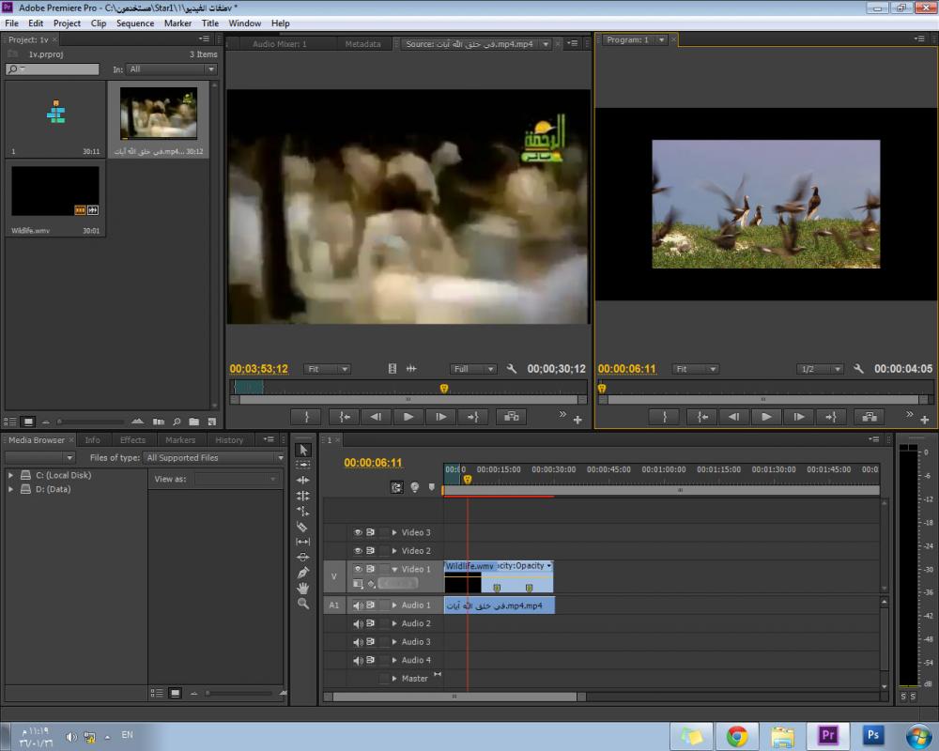This screenshot has width=939, height=751.
Task: Mute Audio 1 track speaker toggle
Action: [x=358, y=605]
